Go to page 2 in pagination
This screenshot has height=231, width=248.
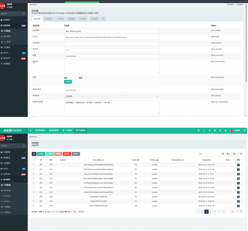tap(211, 212)
